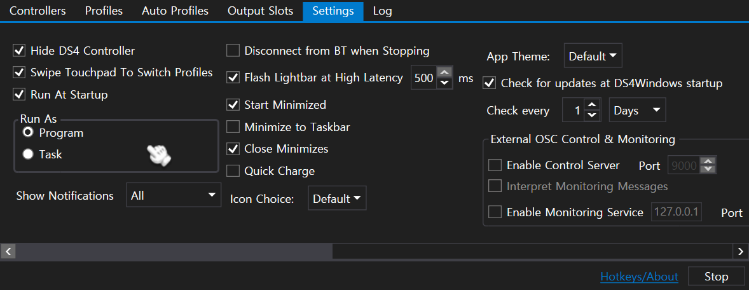Click the 9000 port field
Image resolution: width=749 pixels, height=290 pixels.
pyautogui.click(x=684, y=166)
